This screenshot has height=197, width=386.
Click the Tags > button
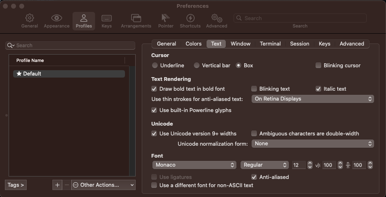(16, 185)
